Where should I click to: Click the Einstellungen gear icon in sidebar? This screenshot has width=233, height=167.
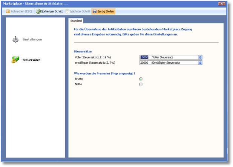15,39
